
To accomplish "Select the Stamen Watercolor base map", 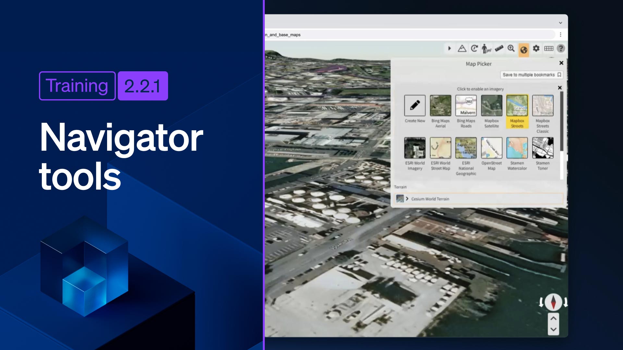I will (517, 148).
